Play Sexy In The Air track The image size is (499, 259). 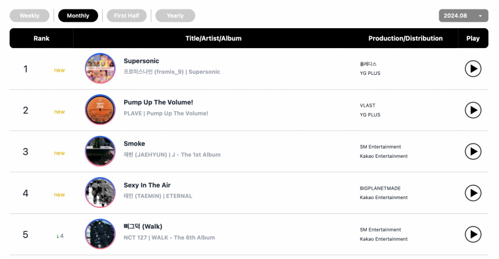[473, 193]
